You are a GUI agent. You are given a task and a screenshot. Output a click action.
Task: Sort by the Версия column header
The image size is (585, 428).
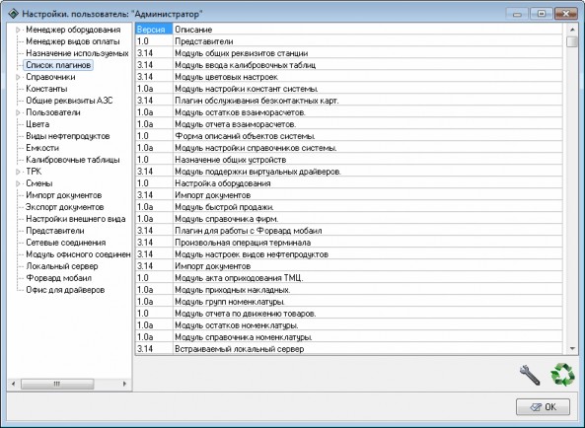(154, 30)
